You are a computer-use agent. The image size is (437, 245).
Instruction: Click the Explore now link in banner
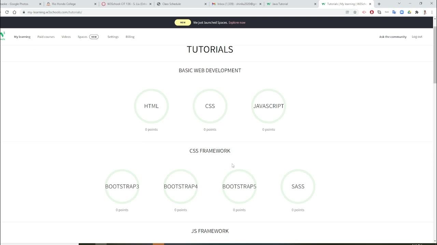237,22
